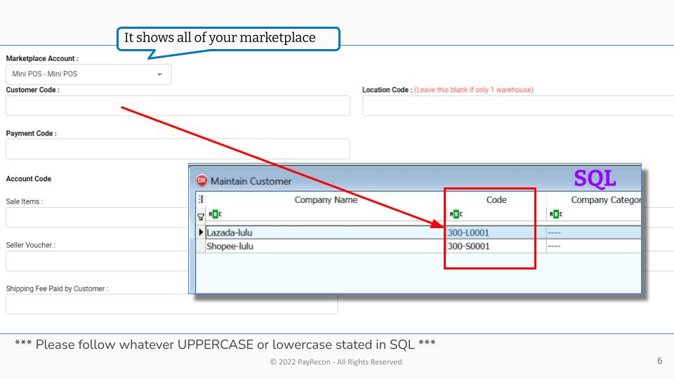Screen dimensions: 674x379
Task: Click the Lazada-lulu Company Category cell
Action: click(x=594, y=232)
